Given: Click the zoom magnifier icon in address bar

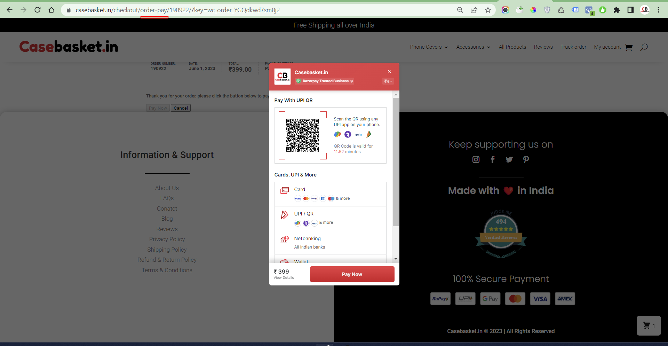Looking at the screenshot, I should 460,10.
